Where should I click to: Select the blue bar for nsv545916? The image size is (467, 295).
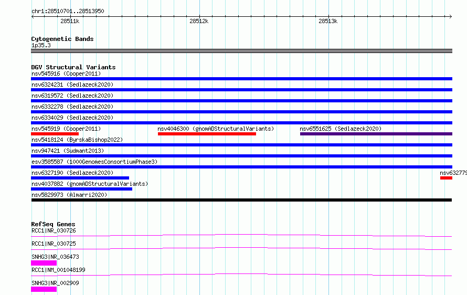pyautogui.click(x=241, y=79)
